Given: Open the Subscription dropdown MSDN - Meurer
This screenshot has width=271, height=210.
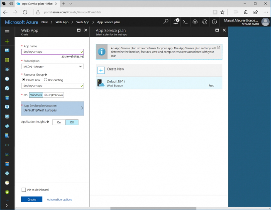Looking at the screenshot, I should [x=52, y=67].
